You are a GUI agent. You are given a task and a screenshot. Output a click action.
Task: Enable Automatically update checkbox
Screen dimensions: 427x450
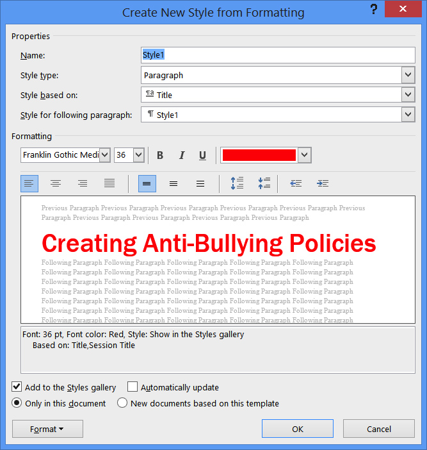pos(133,387)
